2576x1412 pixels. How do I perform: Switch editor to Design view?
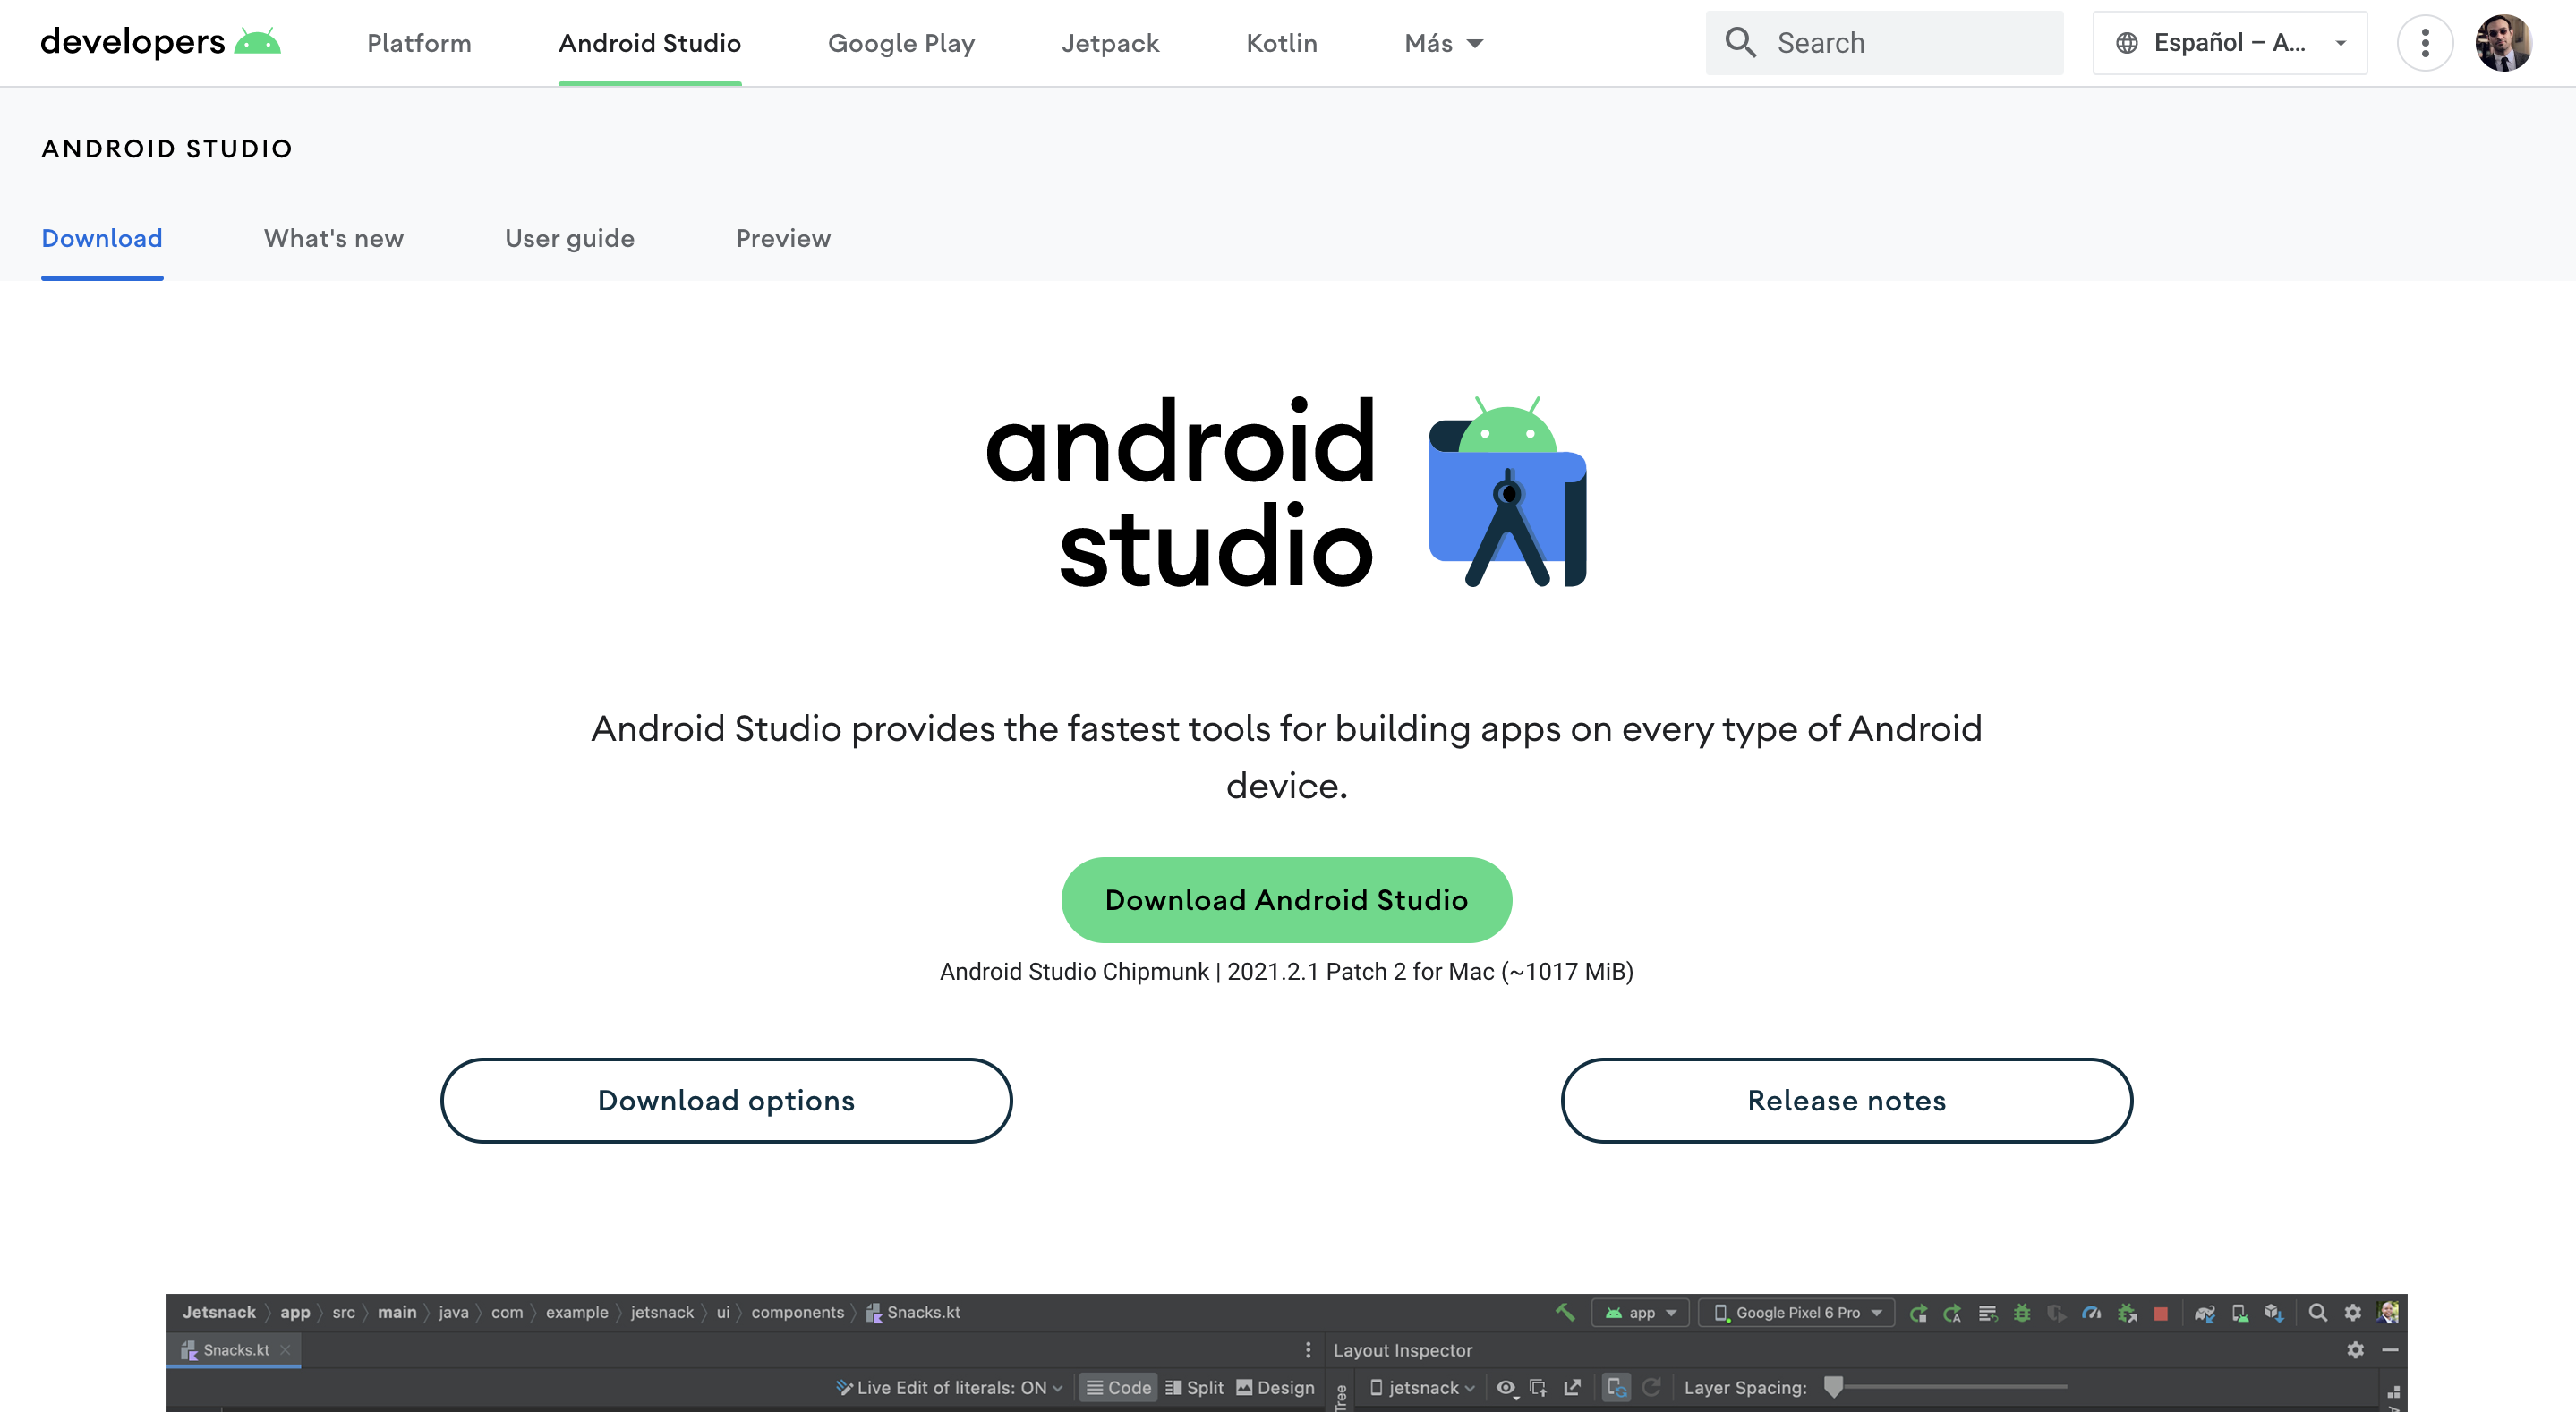pyautogui.click(x=1275, y=1388)
